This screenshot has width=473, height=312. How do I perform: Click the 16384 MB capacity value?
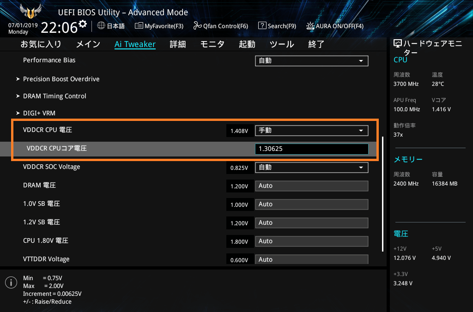(445, 184)
